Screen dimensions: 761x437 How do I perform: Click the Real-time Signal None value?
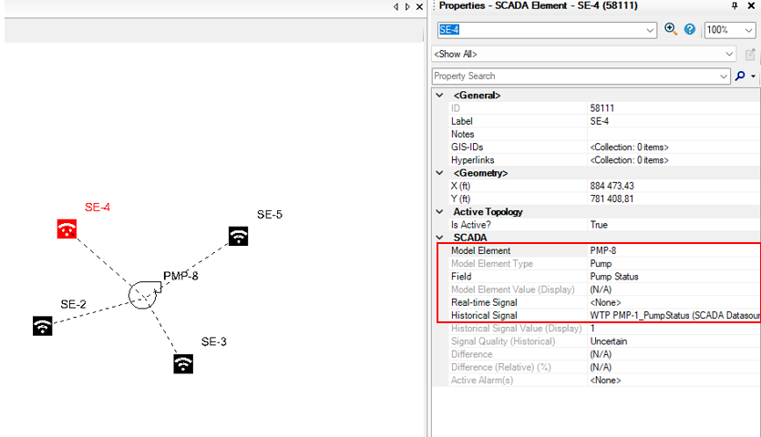(605, 302)
